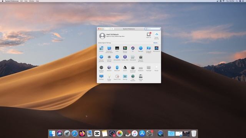Open Printers & Scanners preferences
246x138 pixels.
133,69
